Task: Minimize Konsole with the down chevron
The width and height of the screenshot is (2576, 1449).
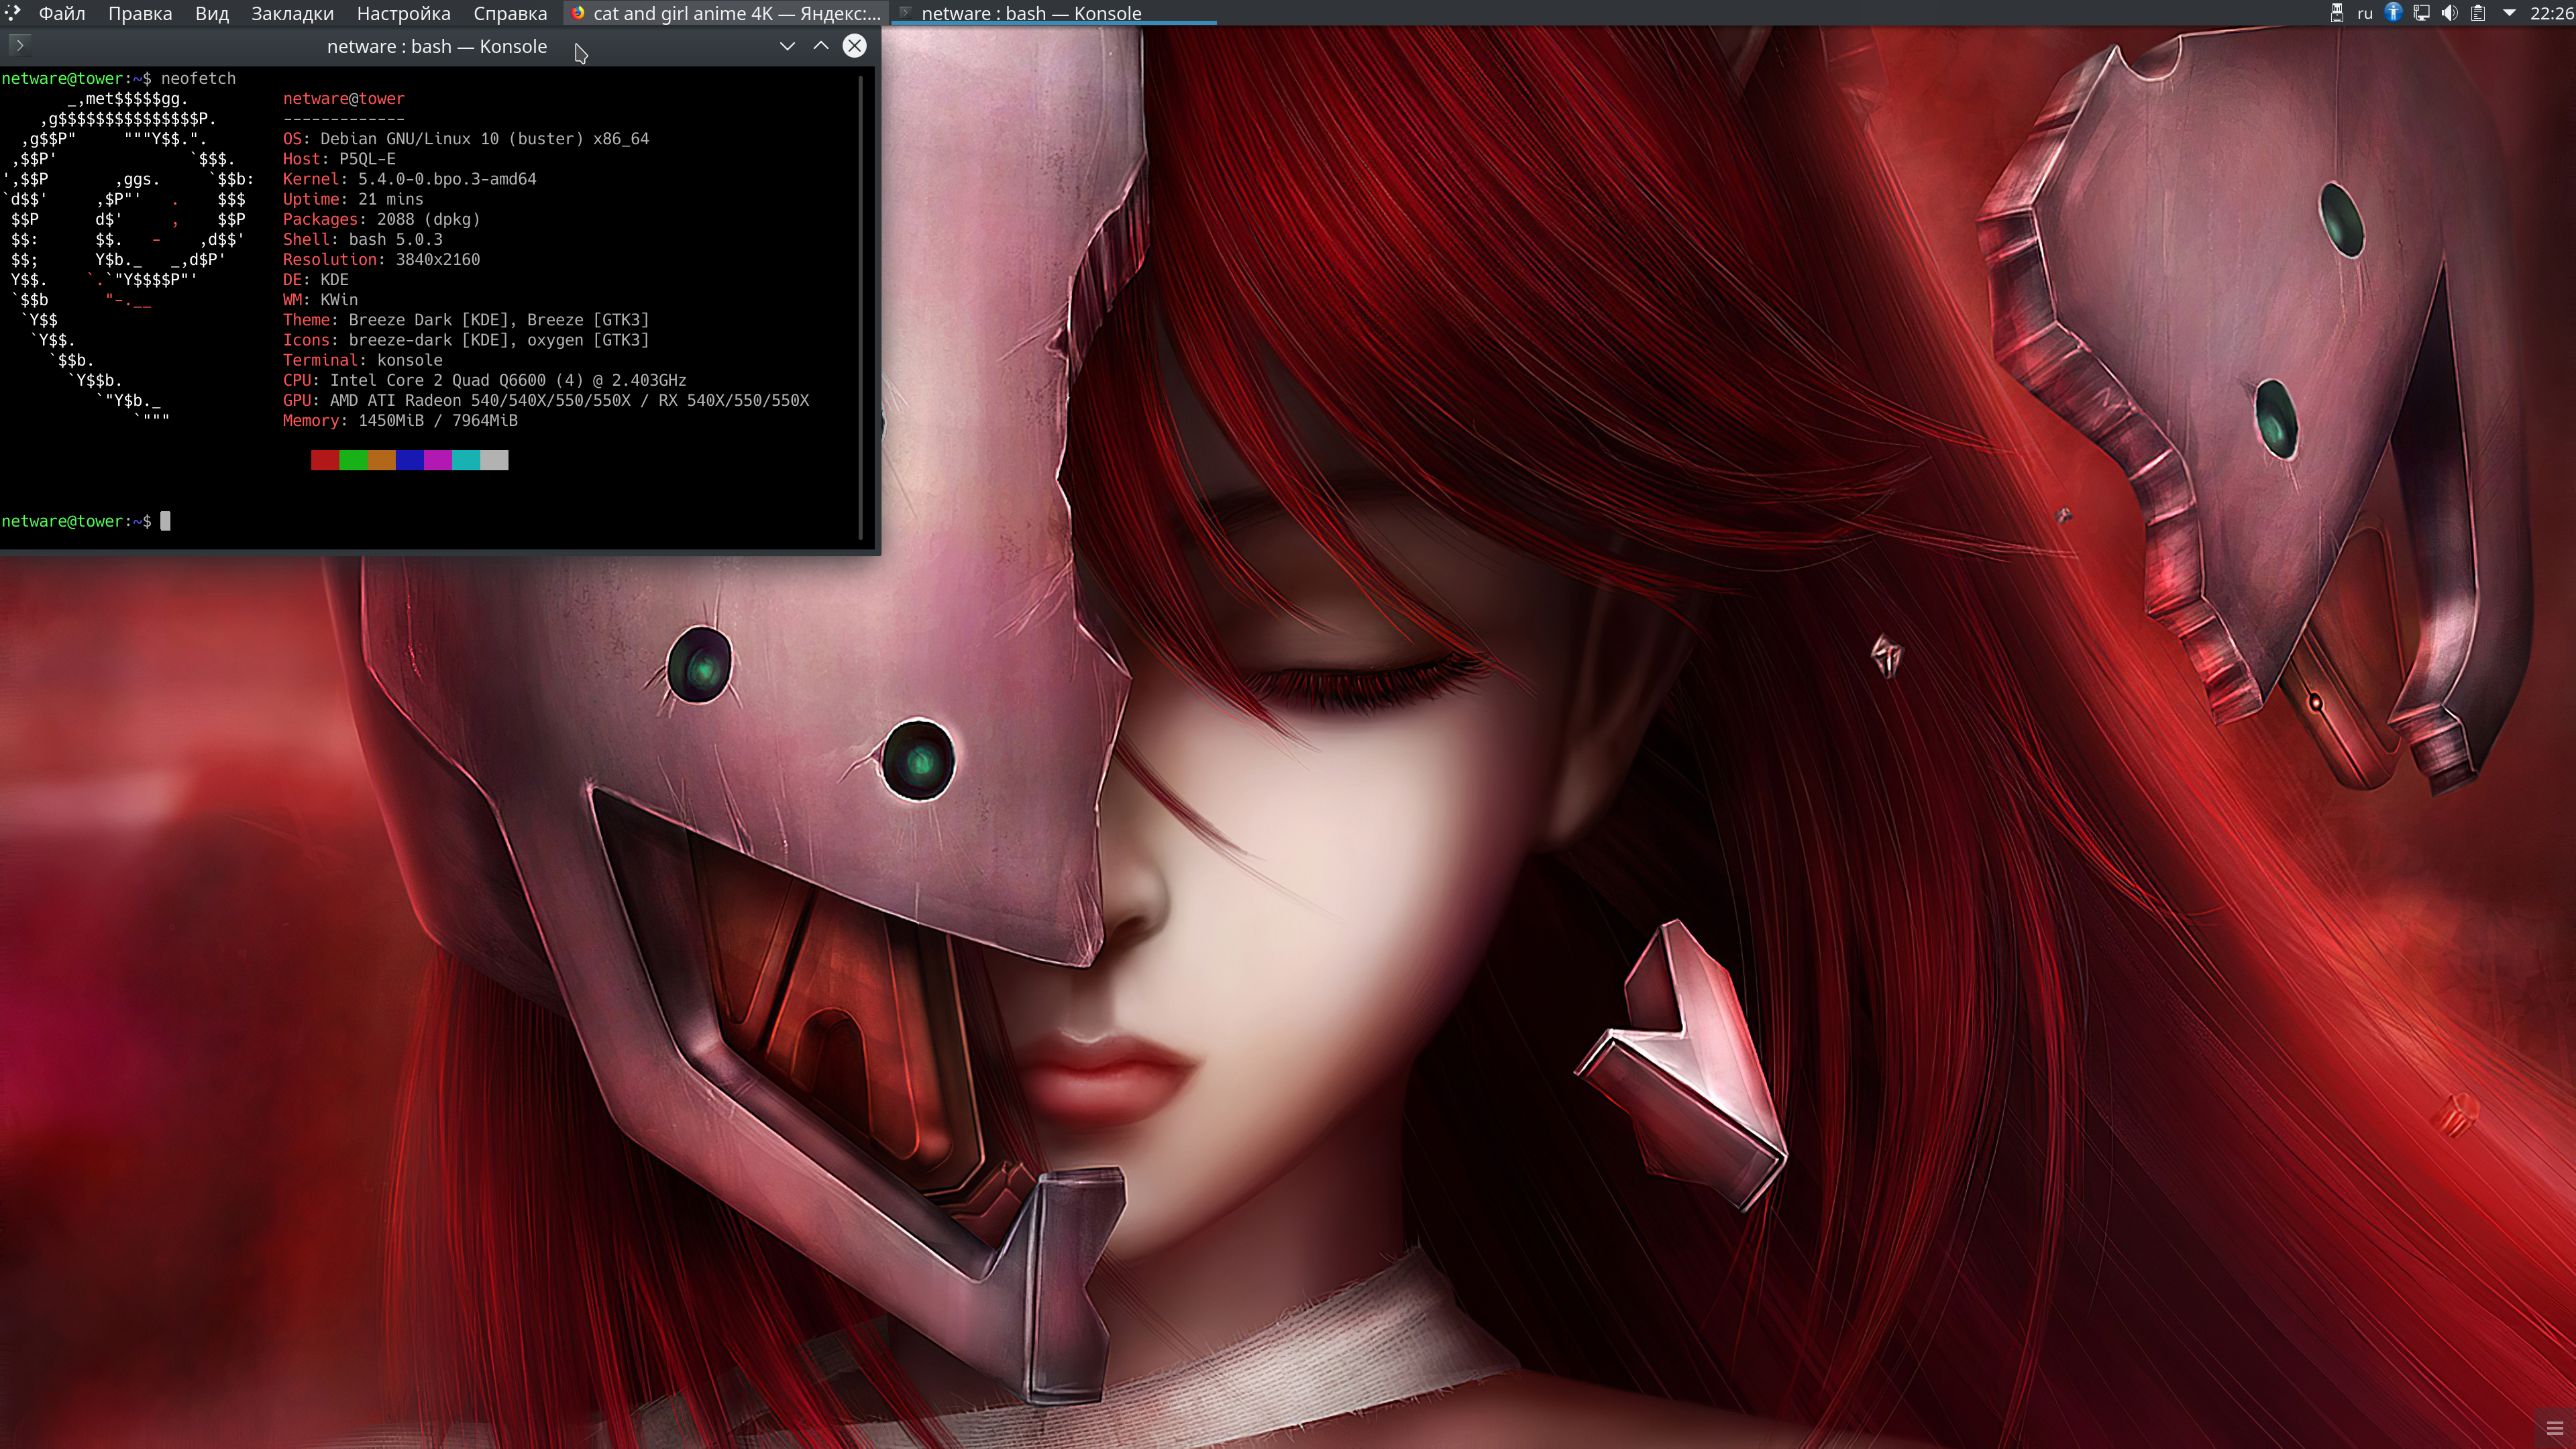Action: point(787,46)
